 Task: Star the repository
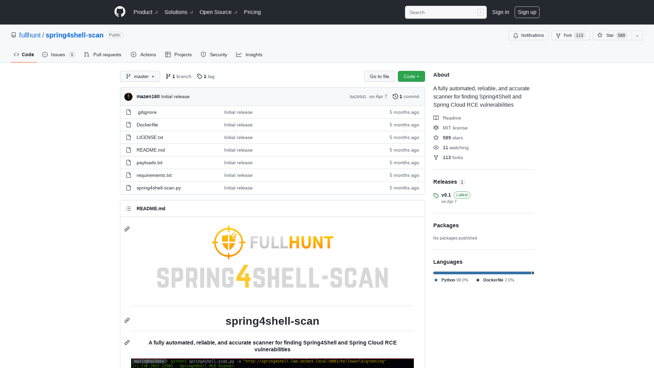(612, 35)
